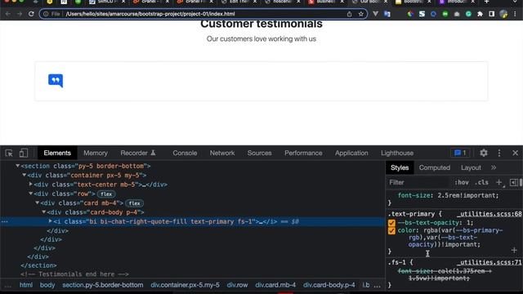Viewport: 523px width, 294px height.
Task: Select section.py-5.border-bottom in breadcrumb
Action: coord(103,285)
